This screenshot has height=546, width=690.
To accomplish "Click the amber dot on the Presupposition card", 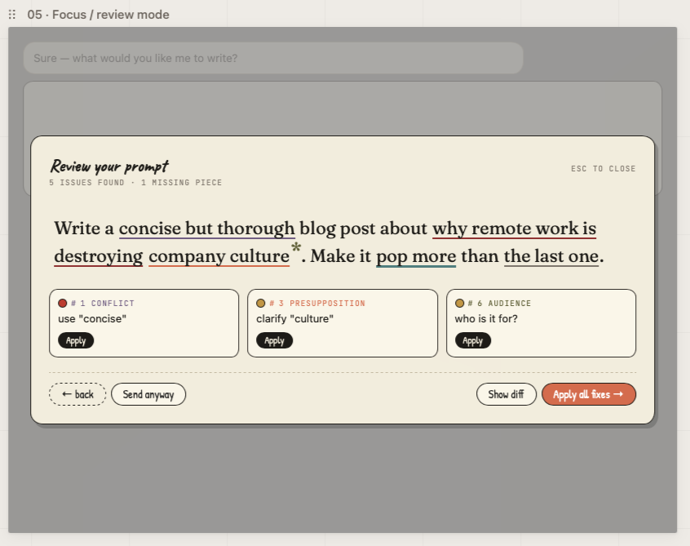I will [x=260, y=303].
